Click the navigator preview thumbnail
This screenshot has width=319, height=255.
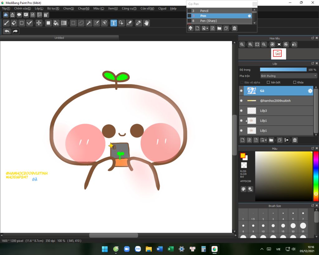(x=279, y=54)
